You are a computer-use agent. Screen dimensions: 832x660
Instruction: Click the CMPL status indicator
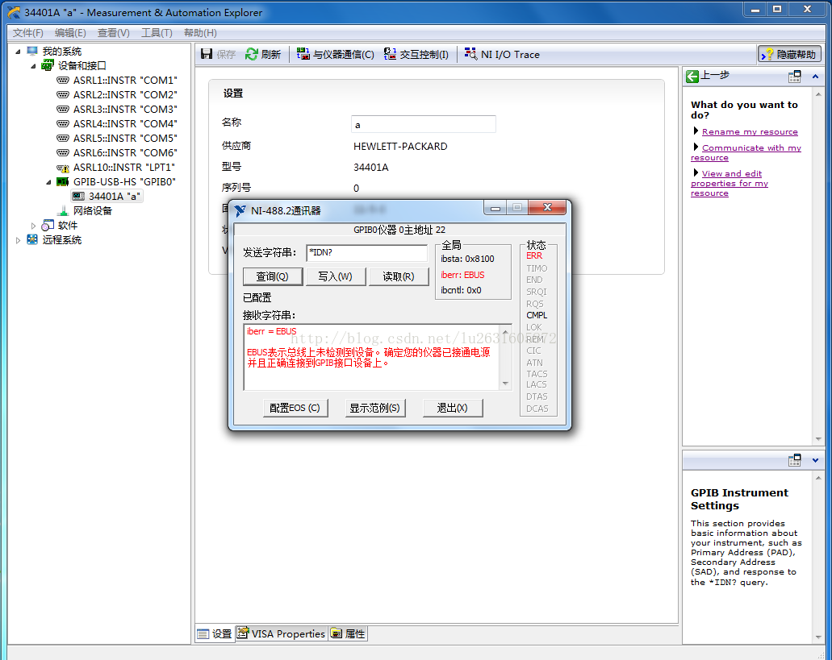(x=537, y=315)
